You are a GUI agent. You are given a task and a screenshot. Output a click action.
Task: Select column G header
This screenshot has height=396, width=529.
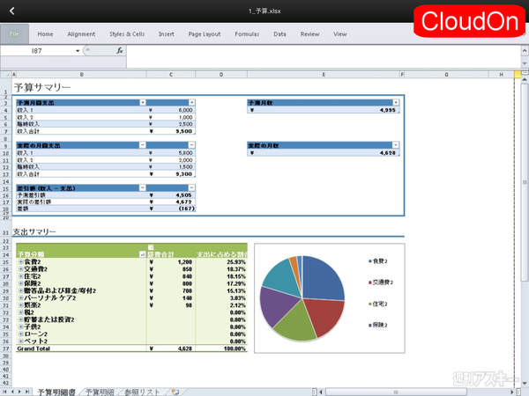(x=446, y=75)
